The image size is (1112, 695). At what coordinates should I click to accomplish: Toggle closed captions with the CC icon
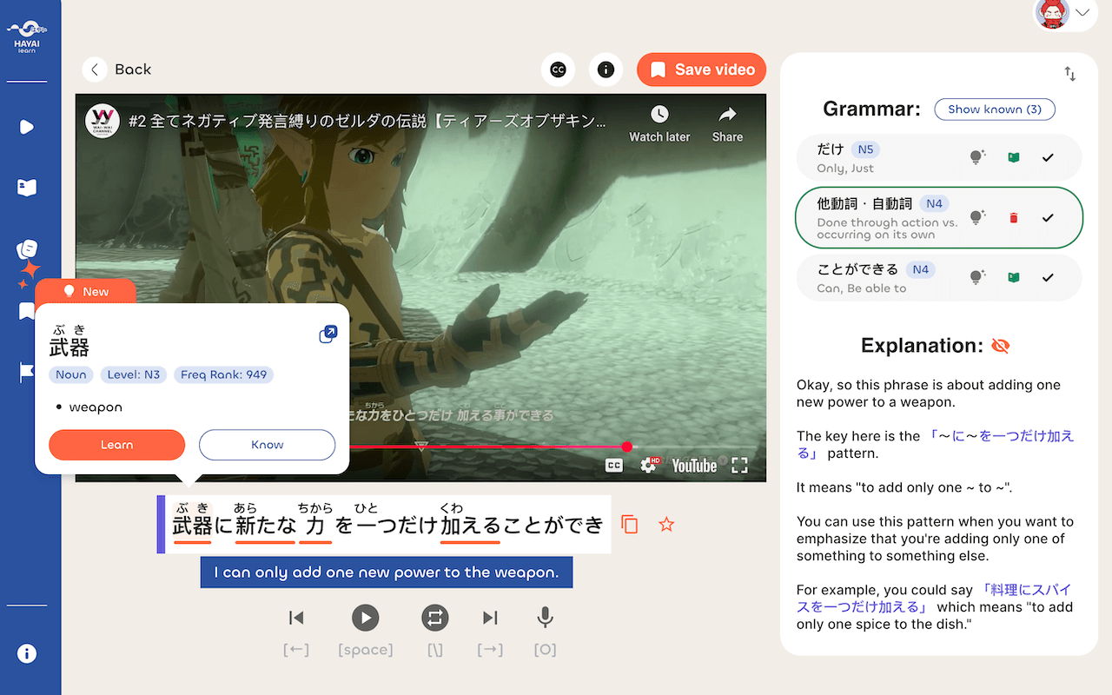pos(558,69)
